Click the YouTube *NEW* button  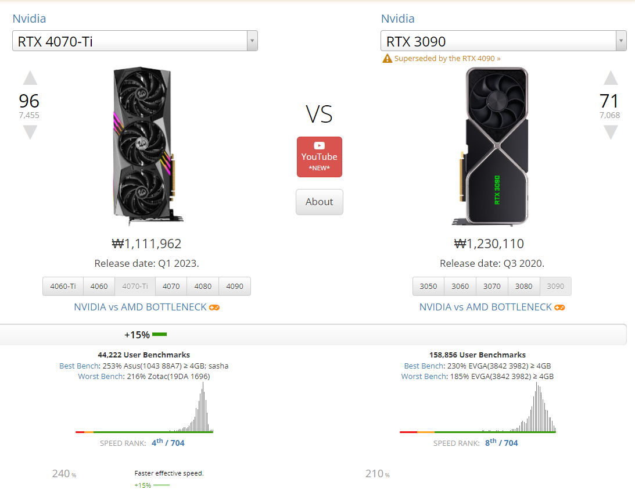pos(319,157)
